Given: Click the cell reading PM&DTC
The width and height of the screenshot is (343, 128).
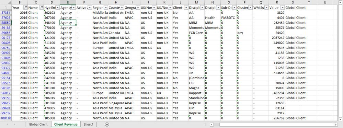Looking at the screenshot, I should (x=229, y=18).
